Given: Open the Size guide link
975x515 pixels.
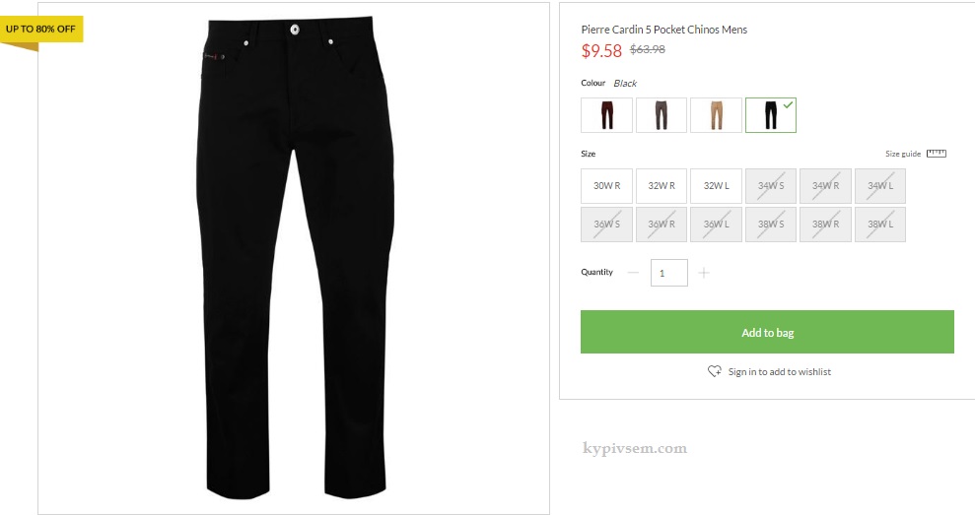Looking at the screenshot, I should pos(903,154).
